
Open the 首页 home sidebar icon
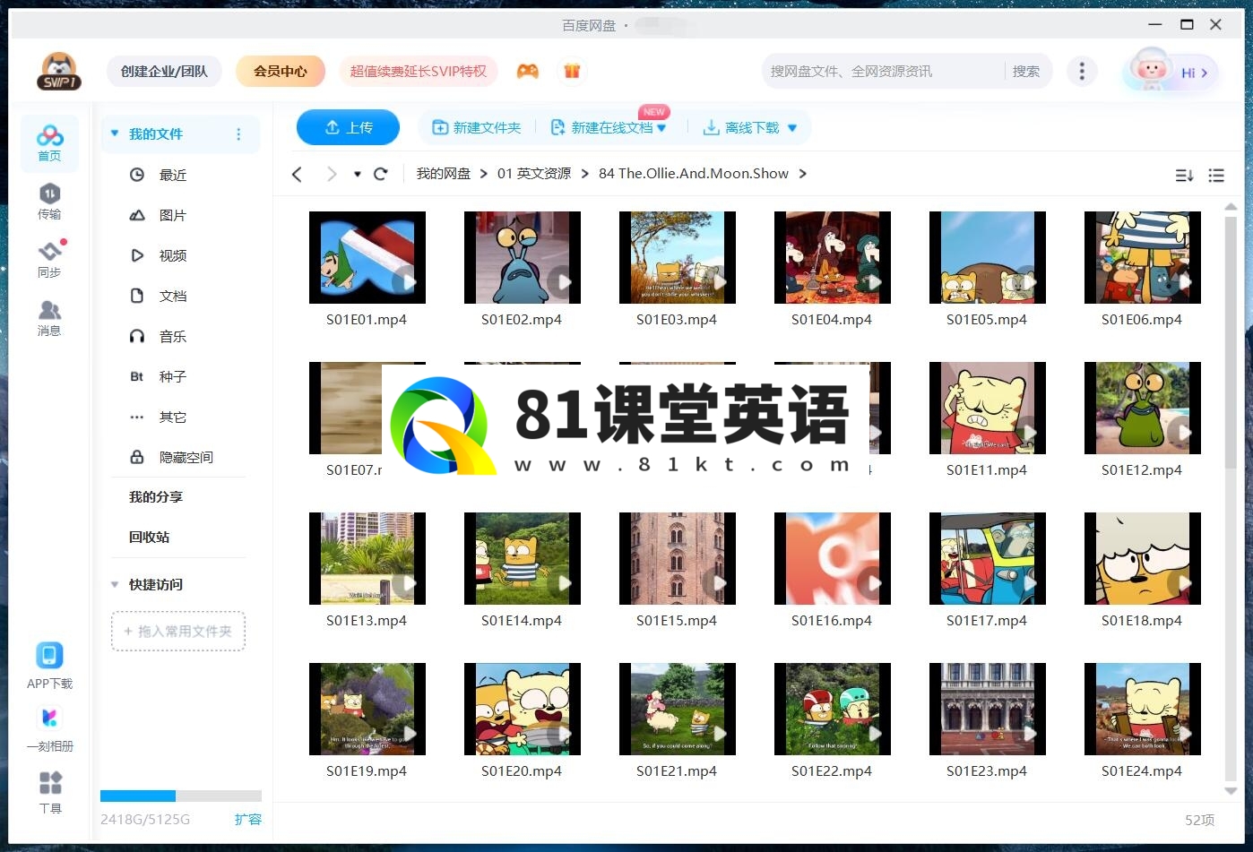coord(49,143)
